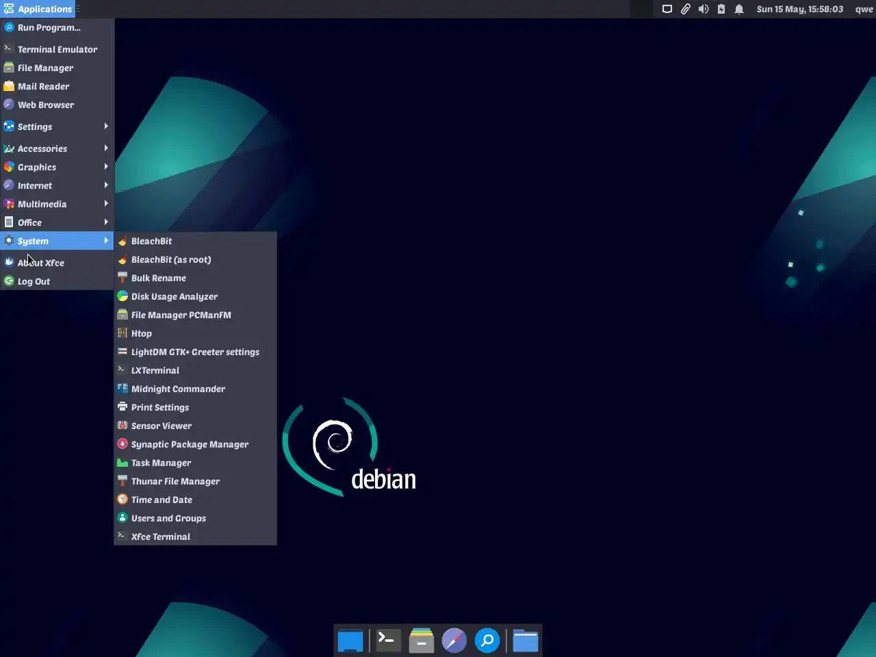876x657 pixels.
Task: Open Web Browser menu entry
Action: pyautogui.click(x=57, y=105)
